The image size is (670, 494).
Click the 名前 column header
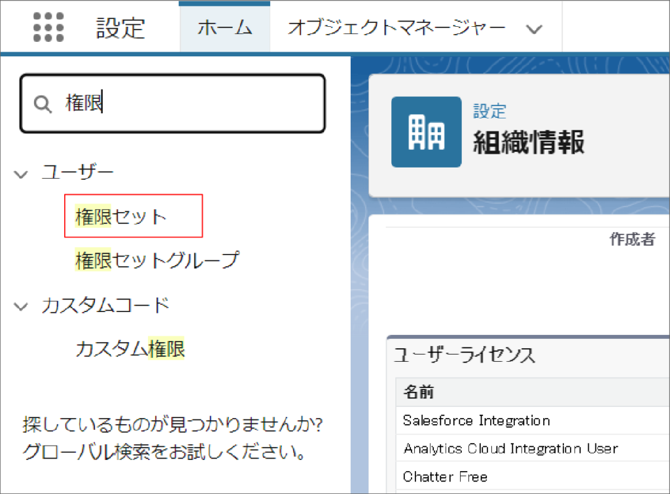pos(419,392)
